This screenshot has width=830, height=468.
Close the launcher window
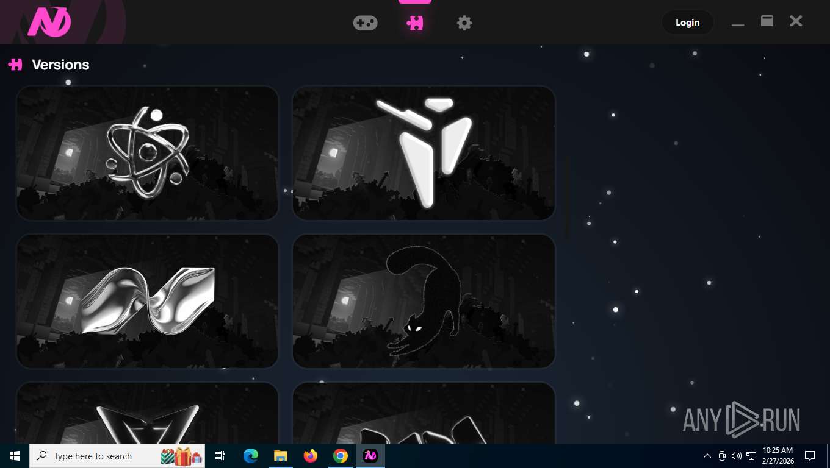[x=796, y=21]
